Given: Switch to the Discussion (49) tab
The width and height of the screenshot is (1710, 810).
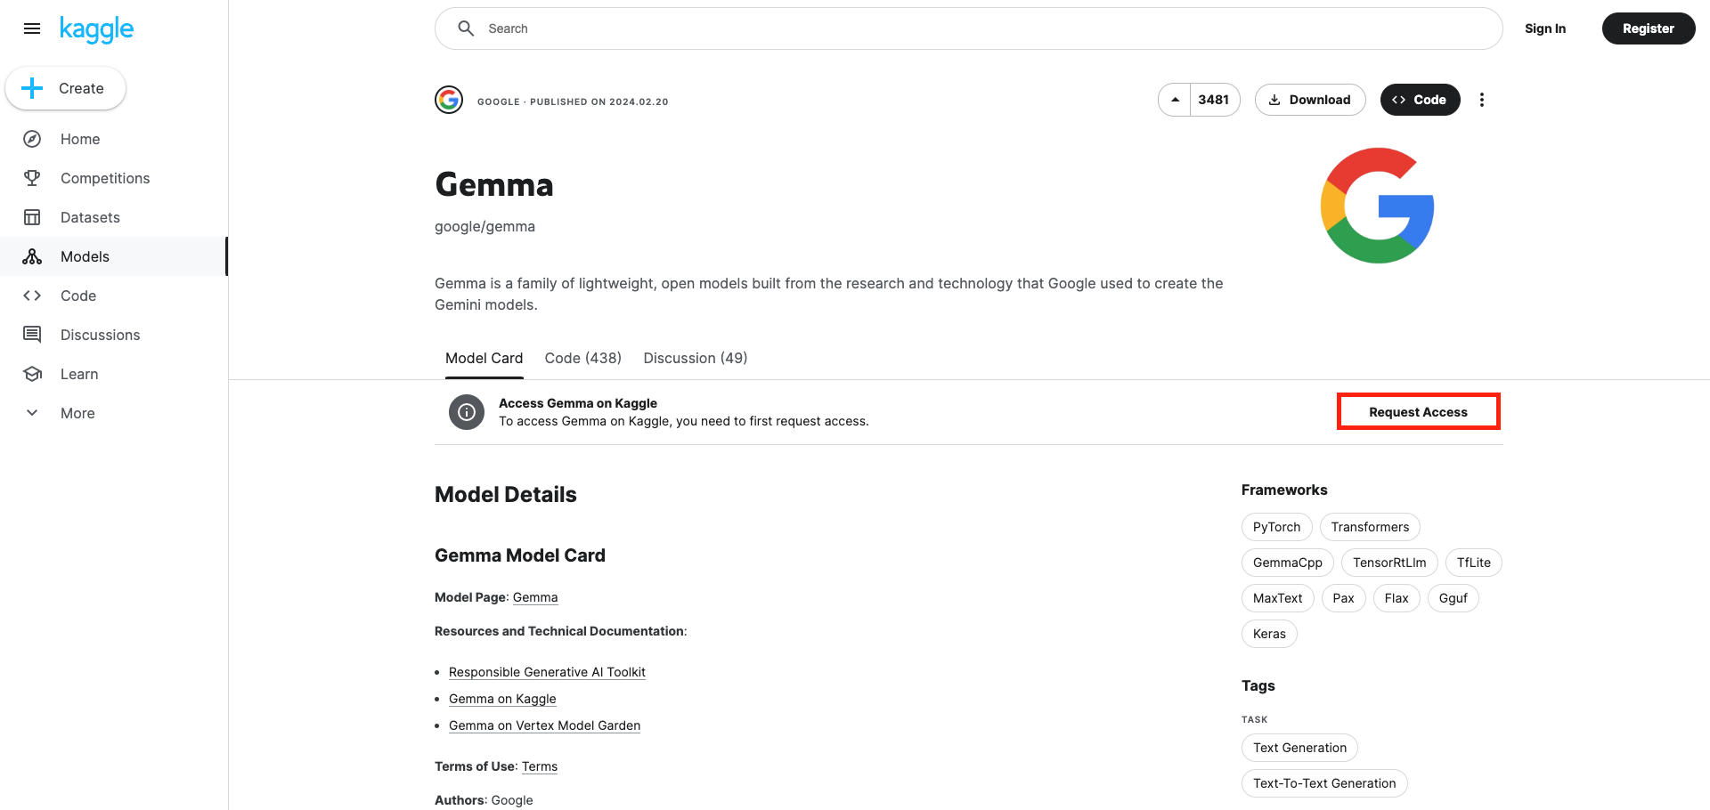Looking at the screenshot, I should pyautogui.click(x=696, y=358).
